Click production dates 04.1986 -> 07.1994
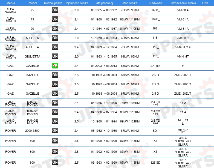Image resolution: width=214 pixels, height=168 pixels. (x=104, y=112)
